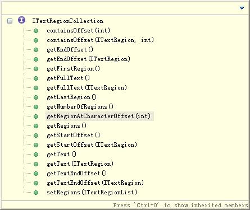Click green icon beside setRegions(ITextRegionList)
This screenshot has width=250, height=210.
(36, 193)
